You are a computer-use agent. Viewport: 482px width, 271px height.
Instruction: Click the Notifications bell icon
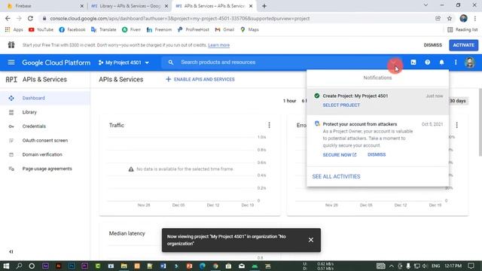(x=441, y=62)
